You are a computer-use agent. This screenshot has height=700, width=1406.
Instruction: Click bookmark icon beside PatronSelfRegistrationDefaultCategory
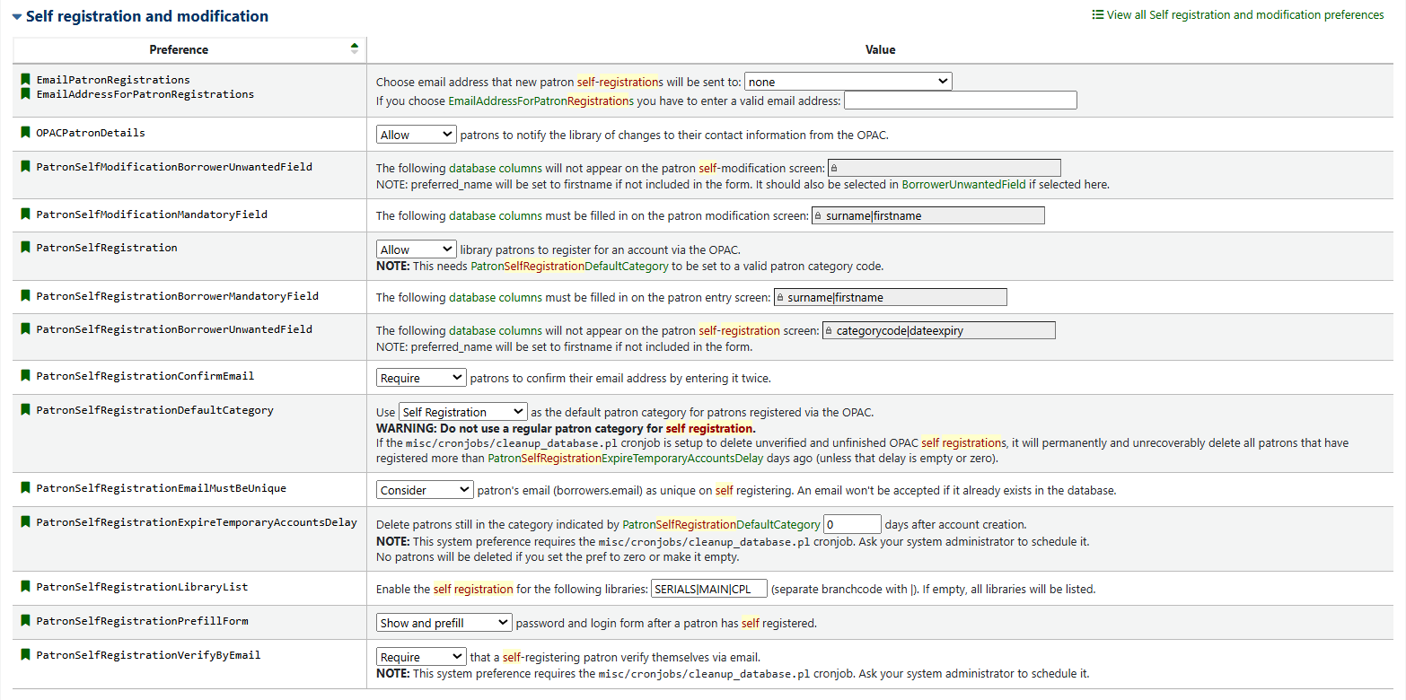[x=26, y=410]
